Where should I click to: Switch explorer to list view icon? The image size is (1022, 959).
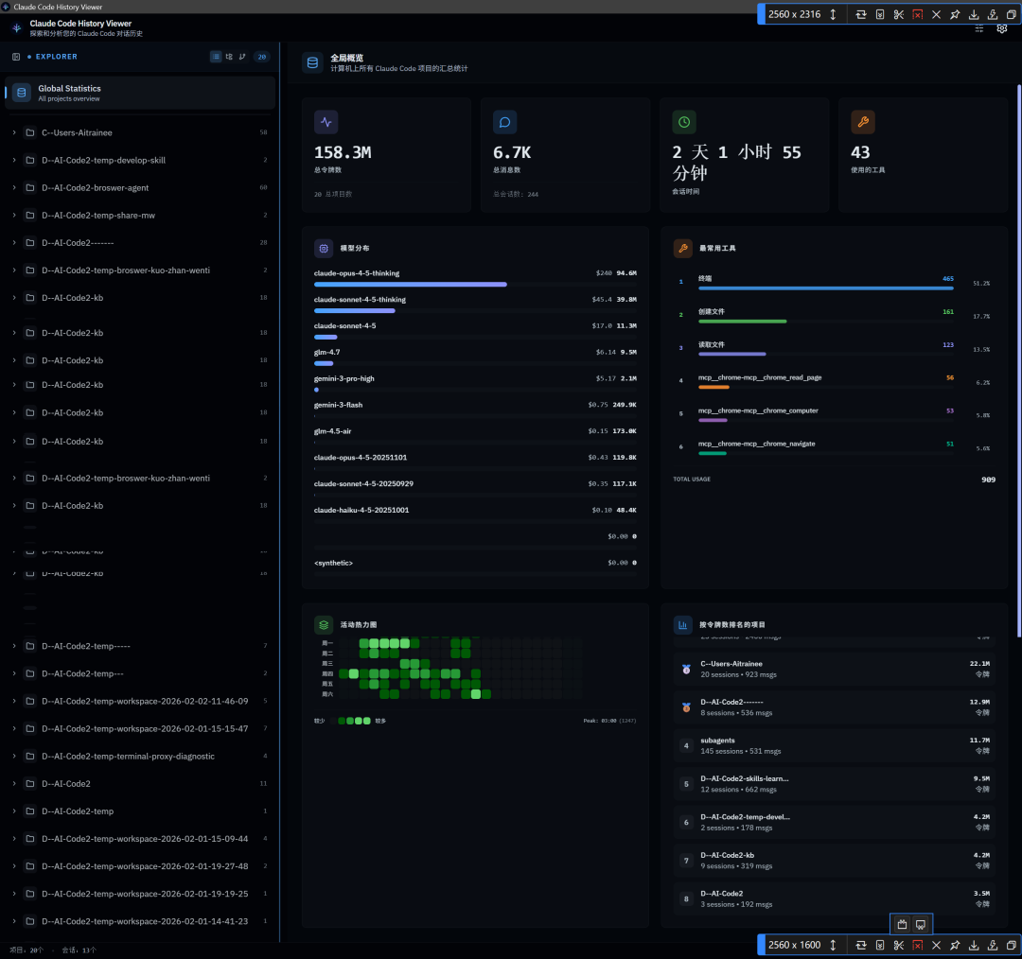[x=216, y=57]
